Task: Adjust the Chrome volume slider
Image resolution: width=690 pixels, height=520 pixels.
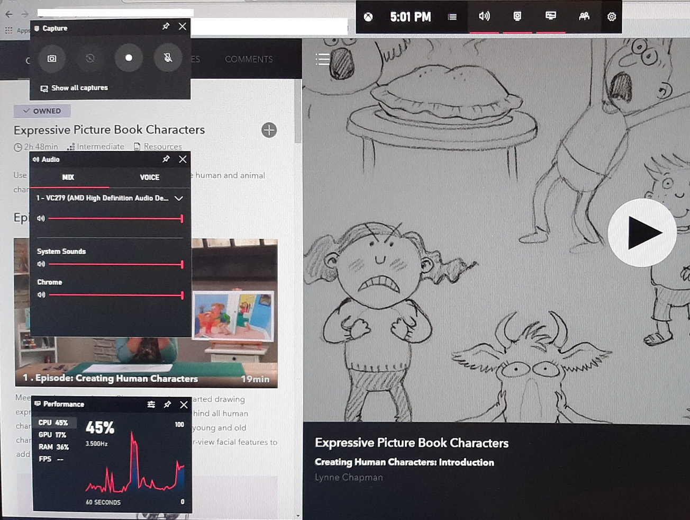Action: (182, 295)
